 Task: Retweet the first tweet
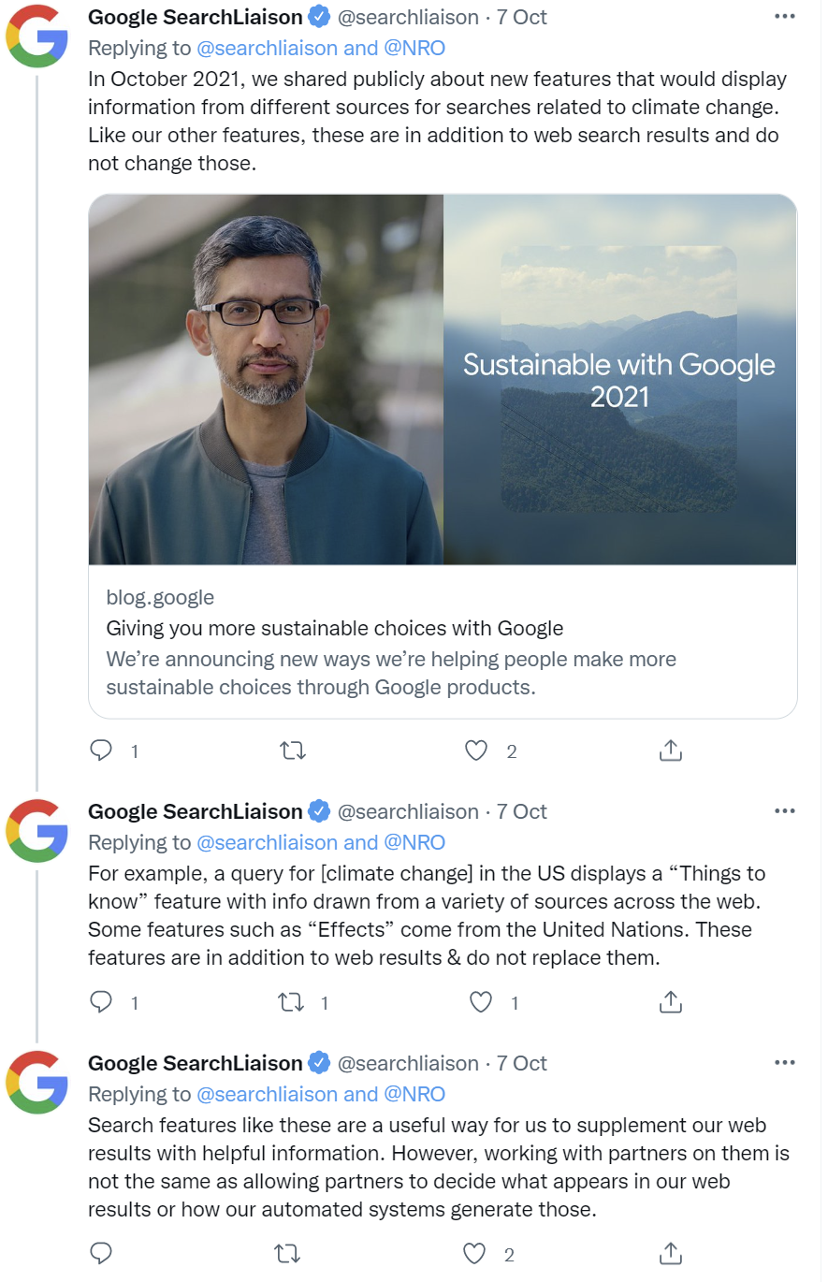[292, 750]
